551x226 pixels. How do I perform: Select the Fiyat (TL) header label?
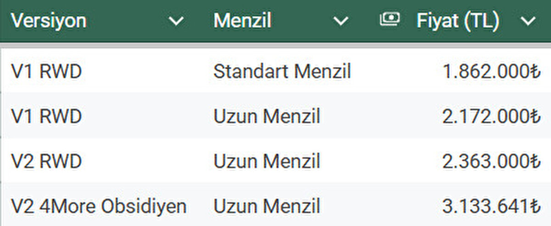coord(457,21)
